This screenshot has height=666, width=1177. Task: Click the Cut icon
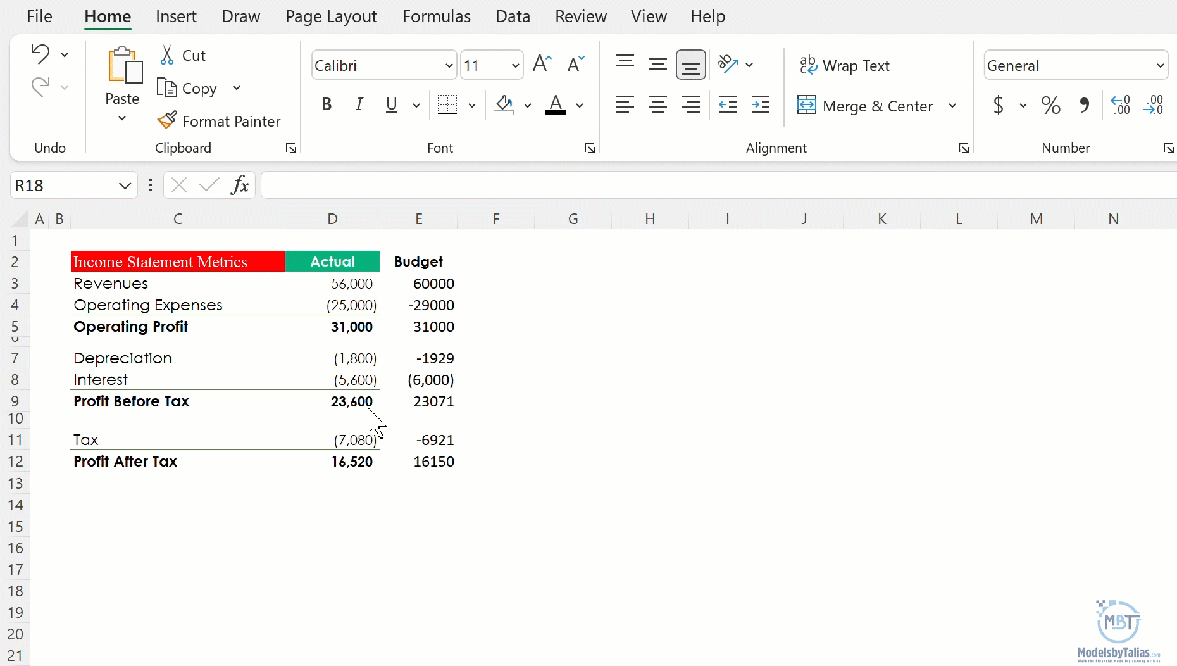[x=167, y=55]
